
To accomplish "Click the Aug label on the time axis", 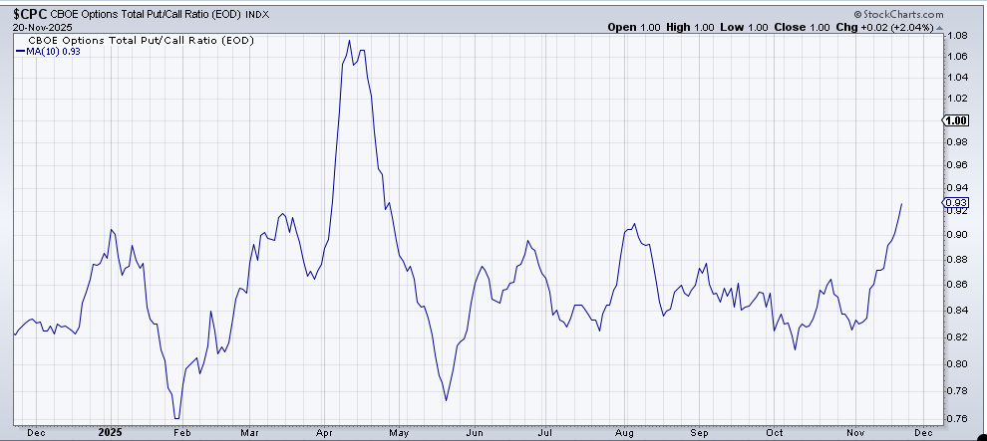I will (x=625, y=432).
